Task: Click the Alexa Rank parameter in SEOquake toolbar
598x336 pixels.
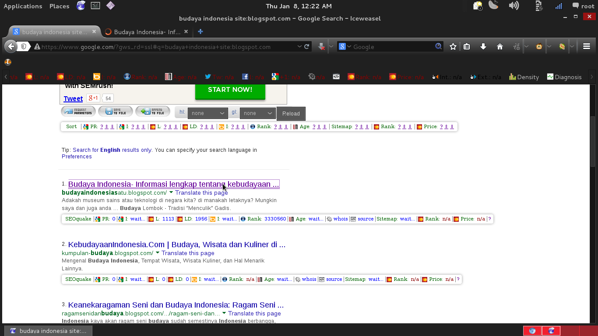Action: (141, 77)
